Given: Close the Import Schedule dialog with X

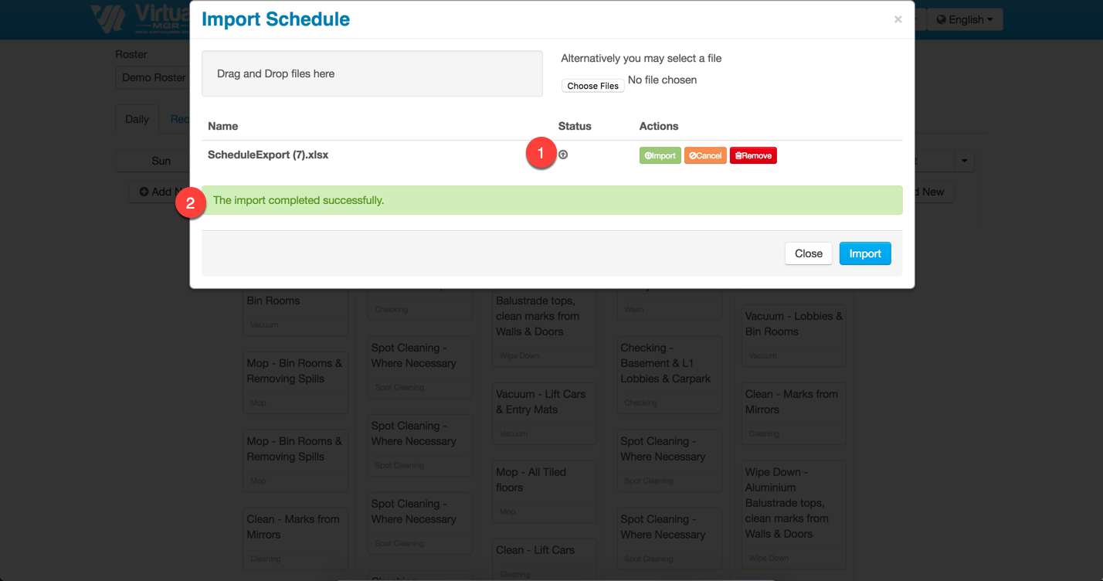Looking at the screenshot, I should [x=898, y=20].
